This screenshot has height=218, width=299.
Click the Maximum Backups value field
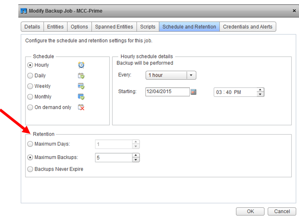tap(114, 158)
